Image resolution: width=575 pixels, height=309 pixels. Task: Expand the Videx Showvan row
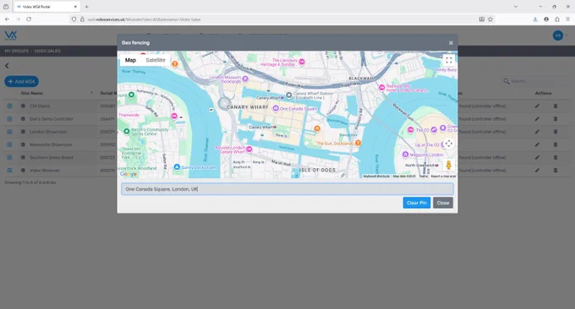click(x=9, y=171)
